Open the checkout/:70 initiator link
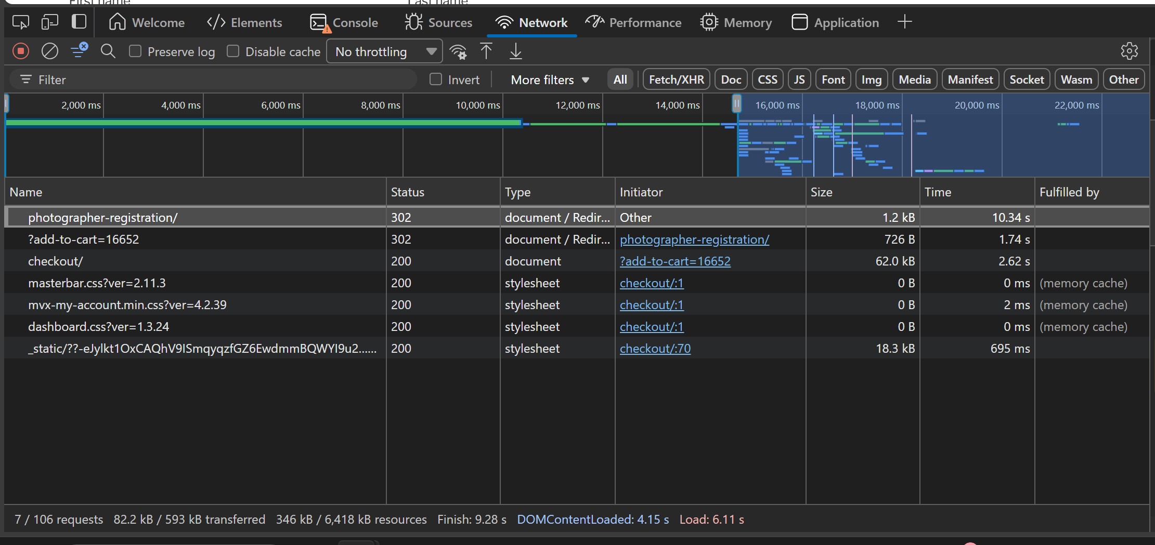Viewport: 1155px width, 545px height. 655,349
